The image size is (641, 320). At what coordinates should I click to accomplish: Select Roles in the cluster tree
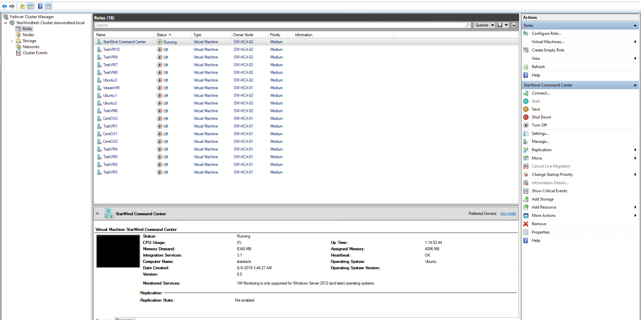point(27,29)
